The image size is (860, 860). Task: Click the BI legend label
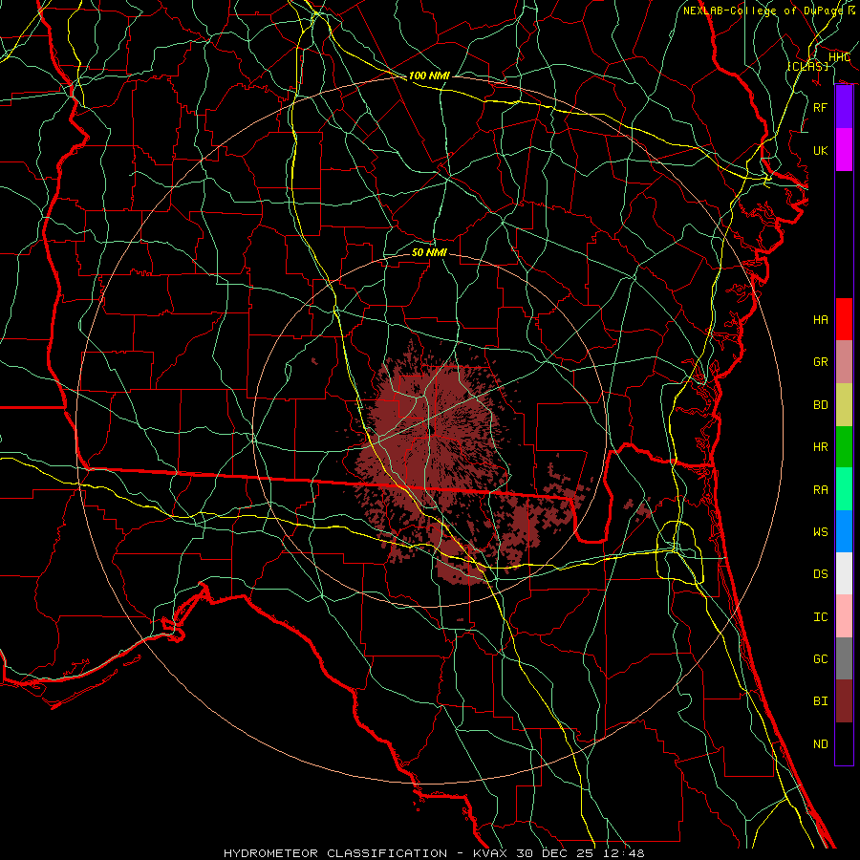pyautogui.click(x=821, y=701)
